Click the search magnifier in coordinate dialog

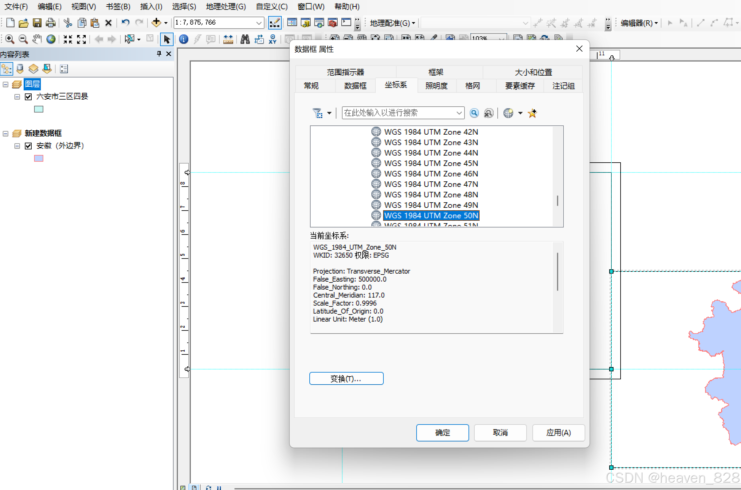pos(474,113)
